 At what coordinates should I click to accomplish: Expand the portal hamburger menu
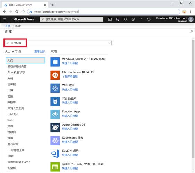[5, 19]
